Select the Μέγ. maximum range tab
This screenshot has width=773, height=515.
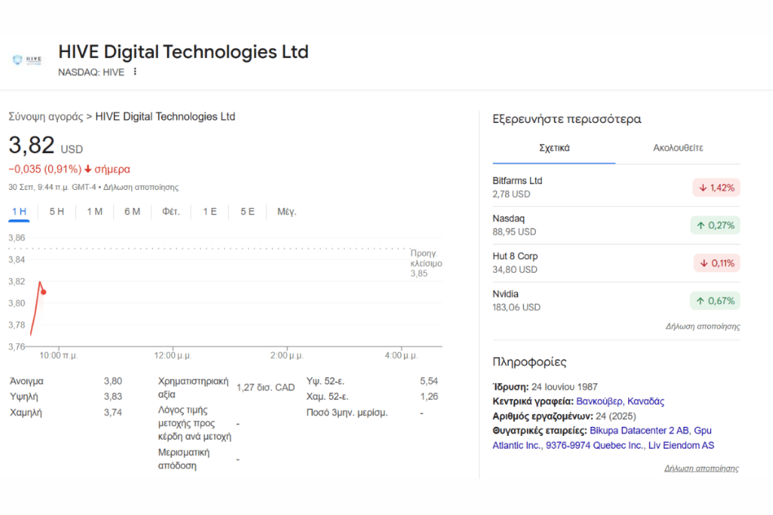[x=286, y=212]
